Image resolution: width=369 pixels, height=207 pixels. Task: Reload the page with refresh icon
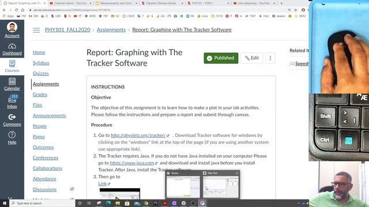pyautogui.click(x=16, y=10)
